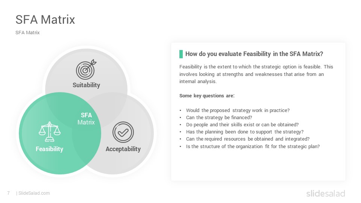Click the checkmark circle icon above Acceptability
This screenshot has width=361, height=203.
[123, 132]
